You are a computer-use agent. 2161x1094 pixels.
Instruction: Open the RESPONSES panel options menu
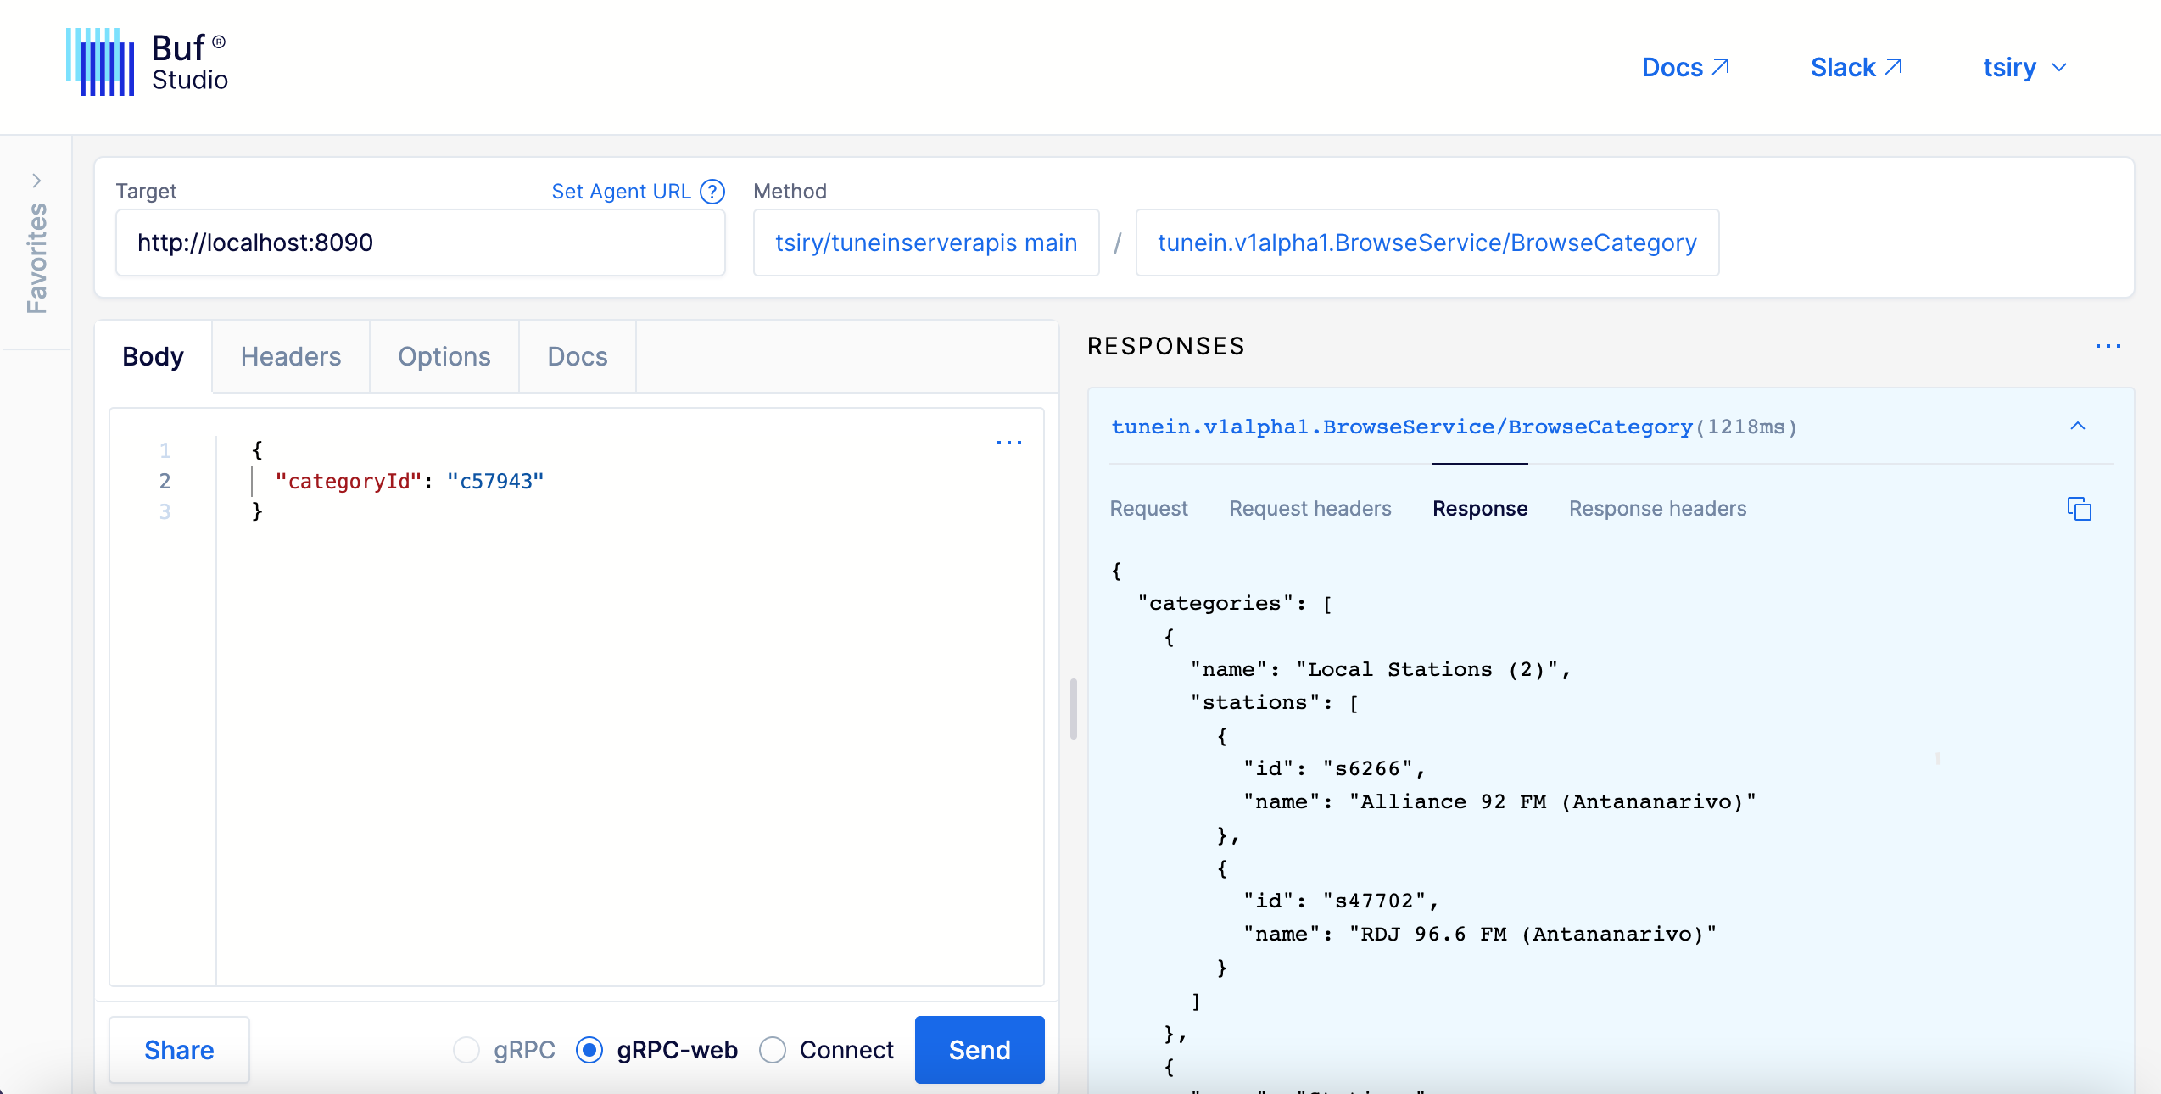[2108, 345]
